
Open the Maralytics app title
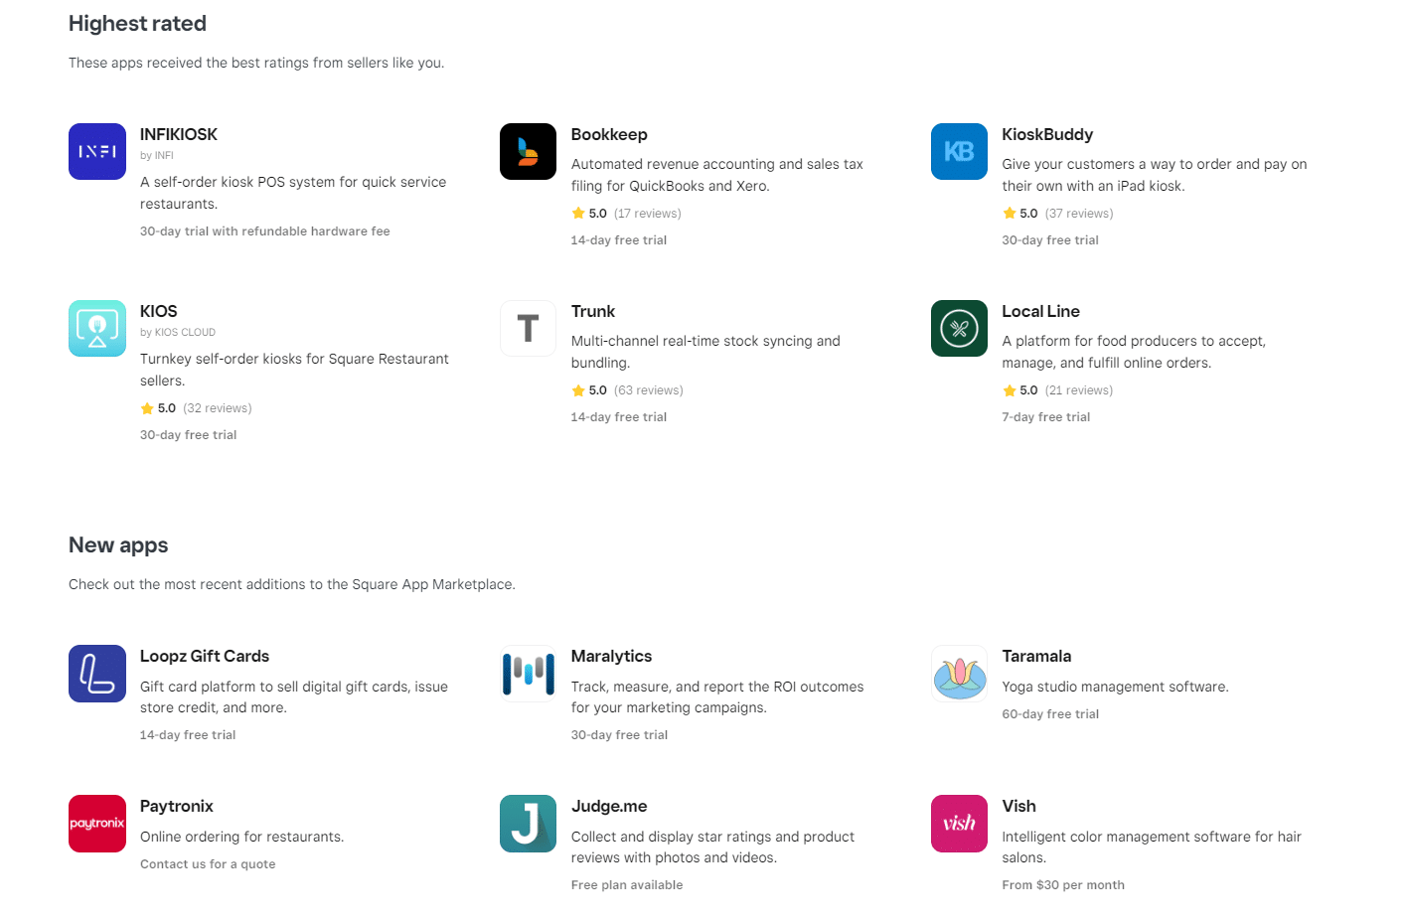click(611, 656)
